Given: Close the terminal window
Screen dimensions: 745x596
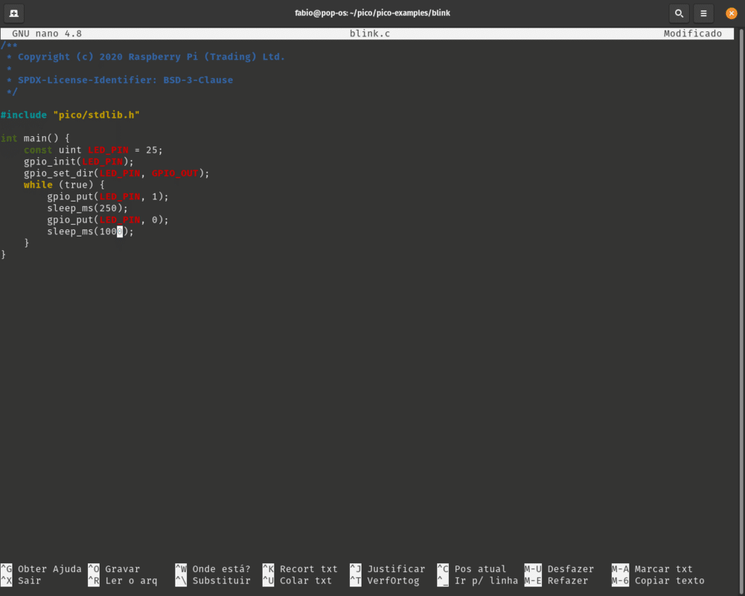Looking at the screenshot, I should pos(731,13).
